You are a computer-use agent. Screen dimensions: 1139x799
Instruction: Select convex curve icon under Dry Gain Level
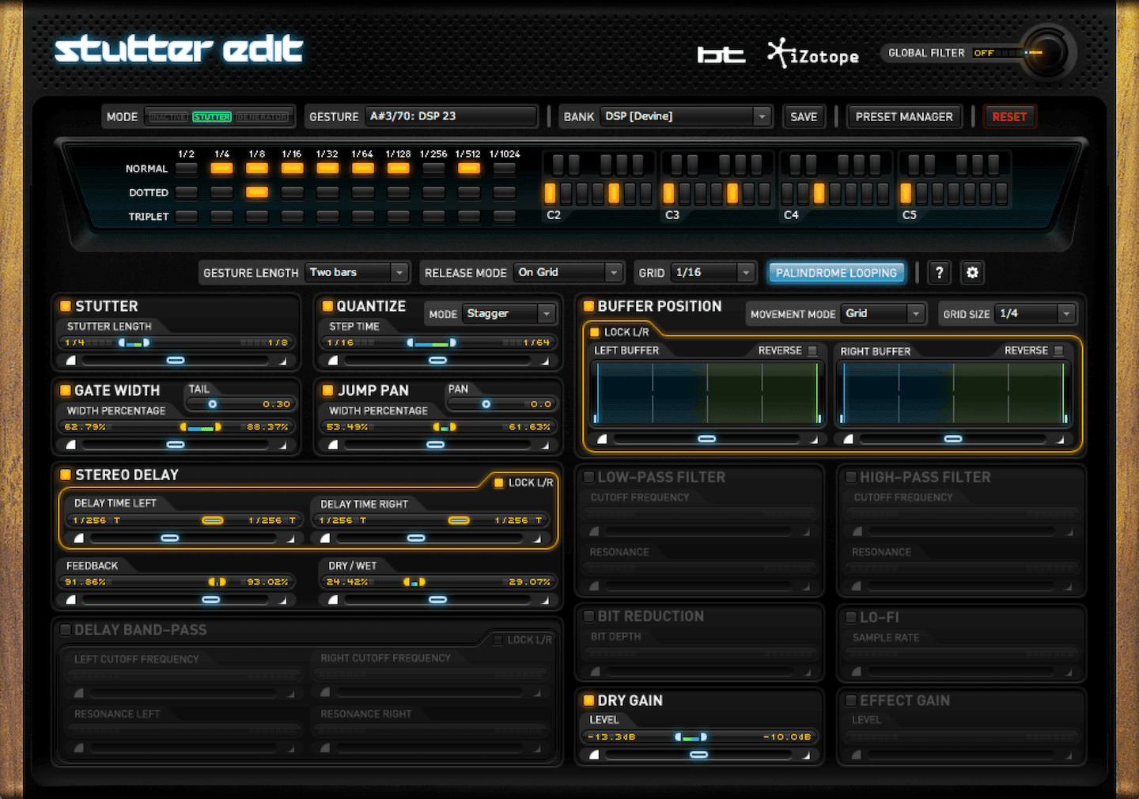click(595, 755)
